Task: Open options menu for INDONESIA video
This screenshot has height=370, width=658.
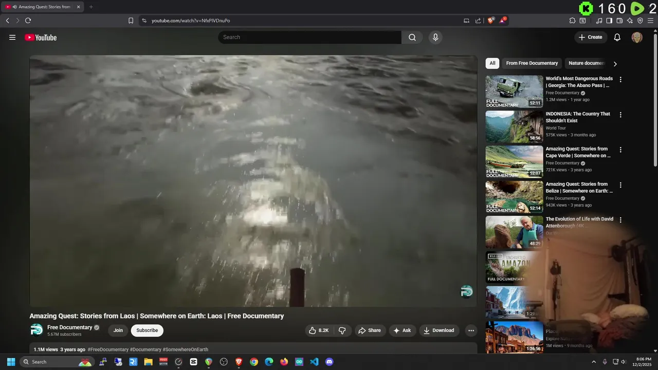Action: pos(620,115)
